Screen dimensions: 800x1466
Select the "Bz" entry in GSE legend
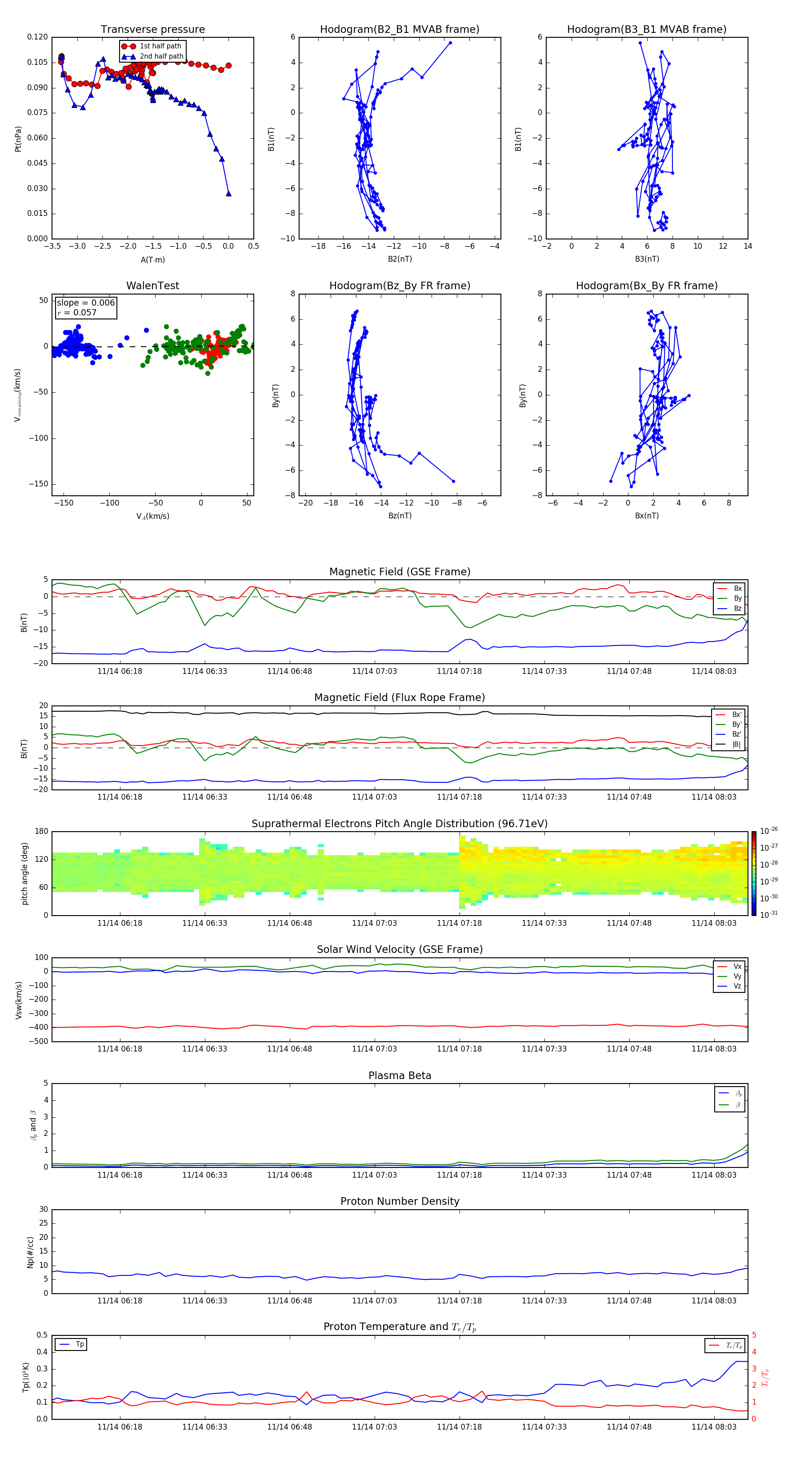[730, 609]
